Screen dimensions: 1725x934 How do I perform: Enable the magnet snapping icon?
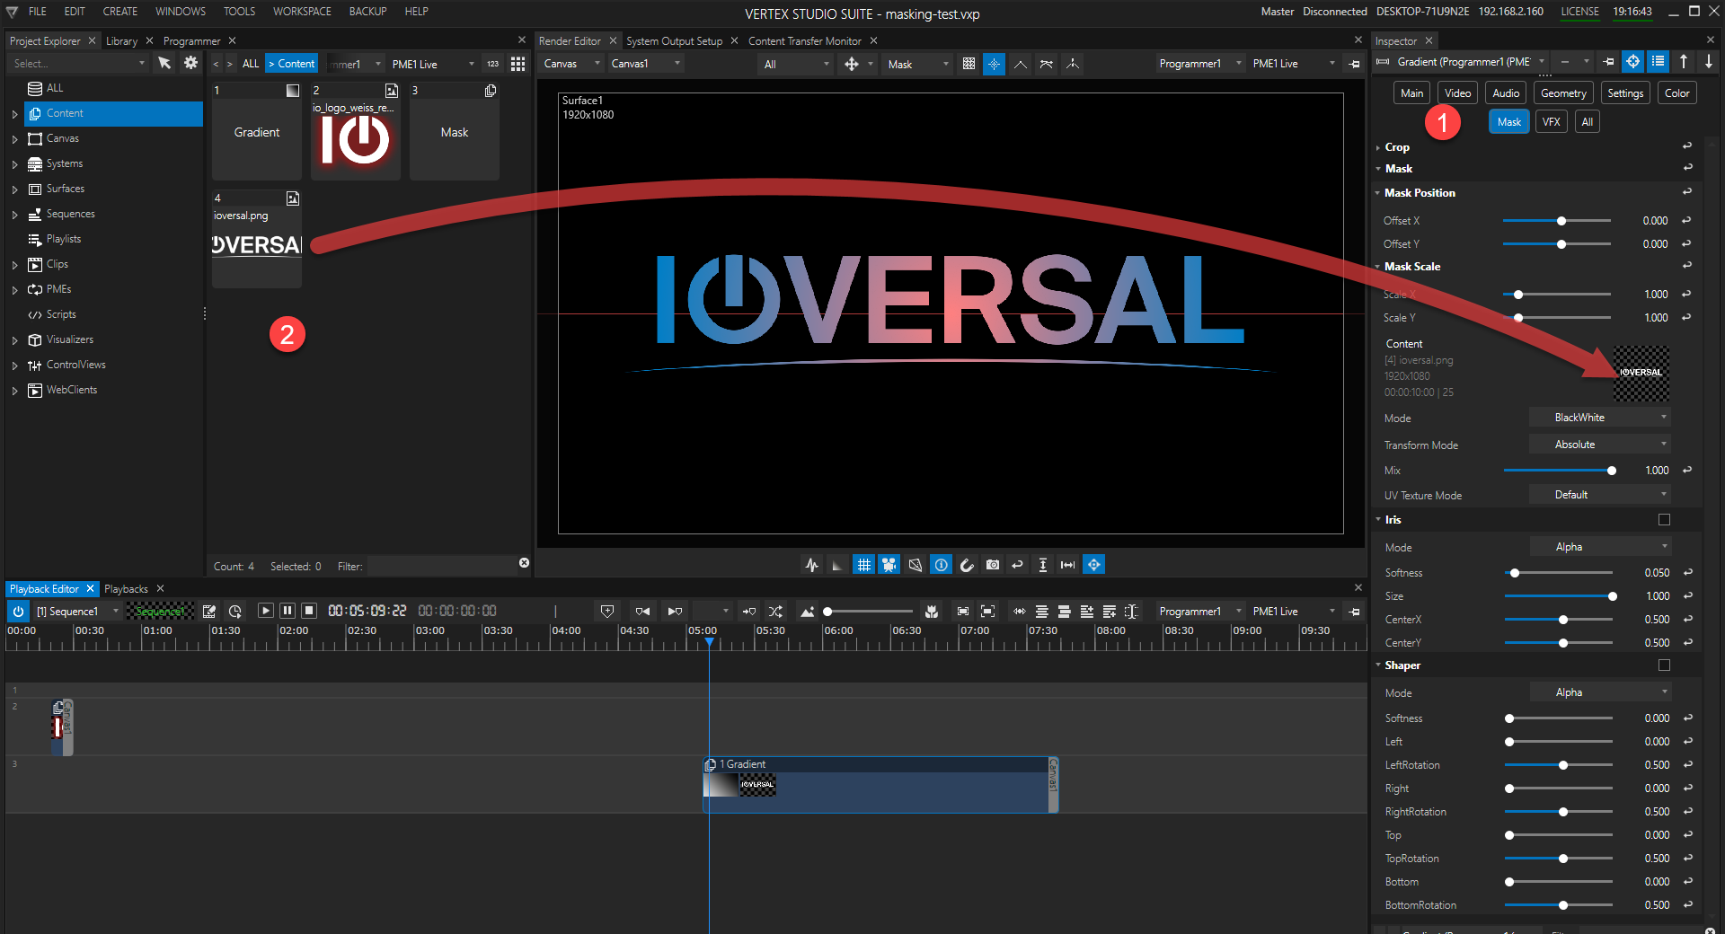coord(967,565)
